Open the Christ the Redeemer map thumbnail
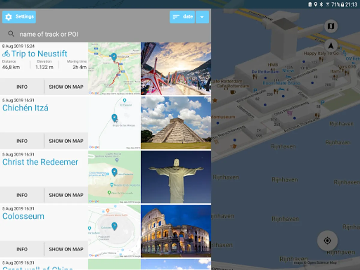360x270 pixels. click(x=114, y=177)
